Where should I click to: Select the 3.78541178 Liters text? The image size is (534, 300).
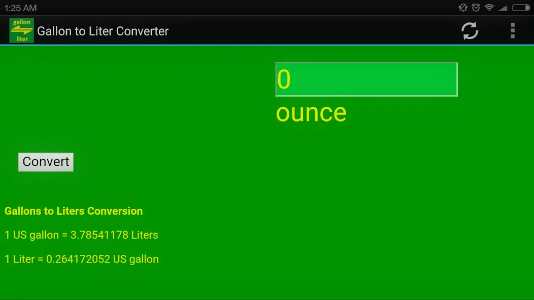point(114,235)
